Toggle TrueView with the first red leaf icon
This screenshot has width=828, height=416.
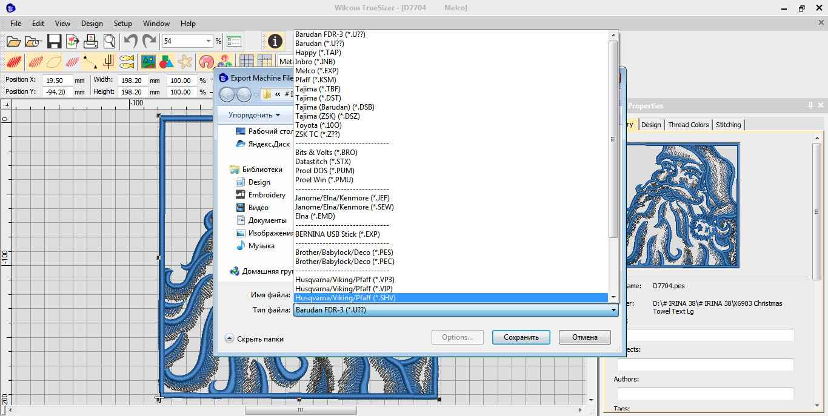coord(14,62)
